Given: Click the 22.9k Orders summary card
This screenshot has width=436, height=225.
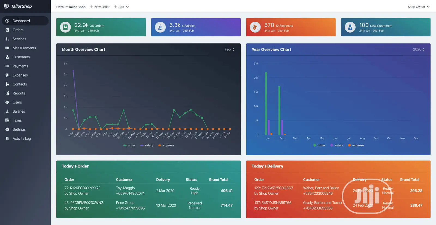Looking at the screenshot, I should pyautogui.click(x=101, y=27).
